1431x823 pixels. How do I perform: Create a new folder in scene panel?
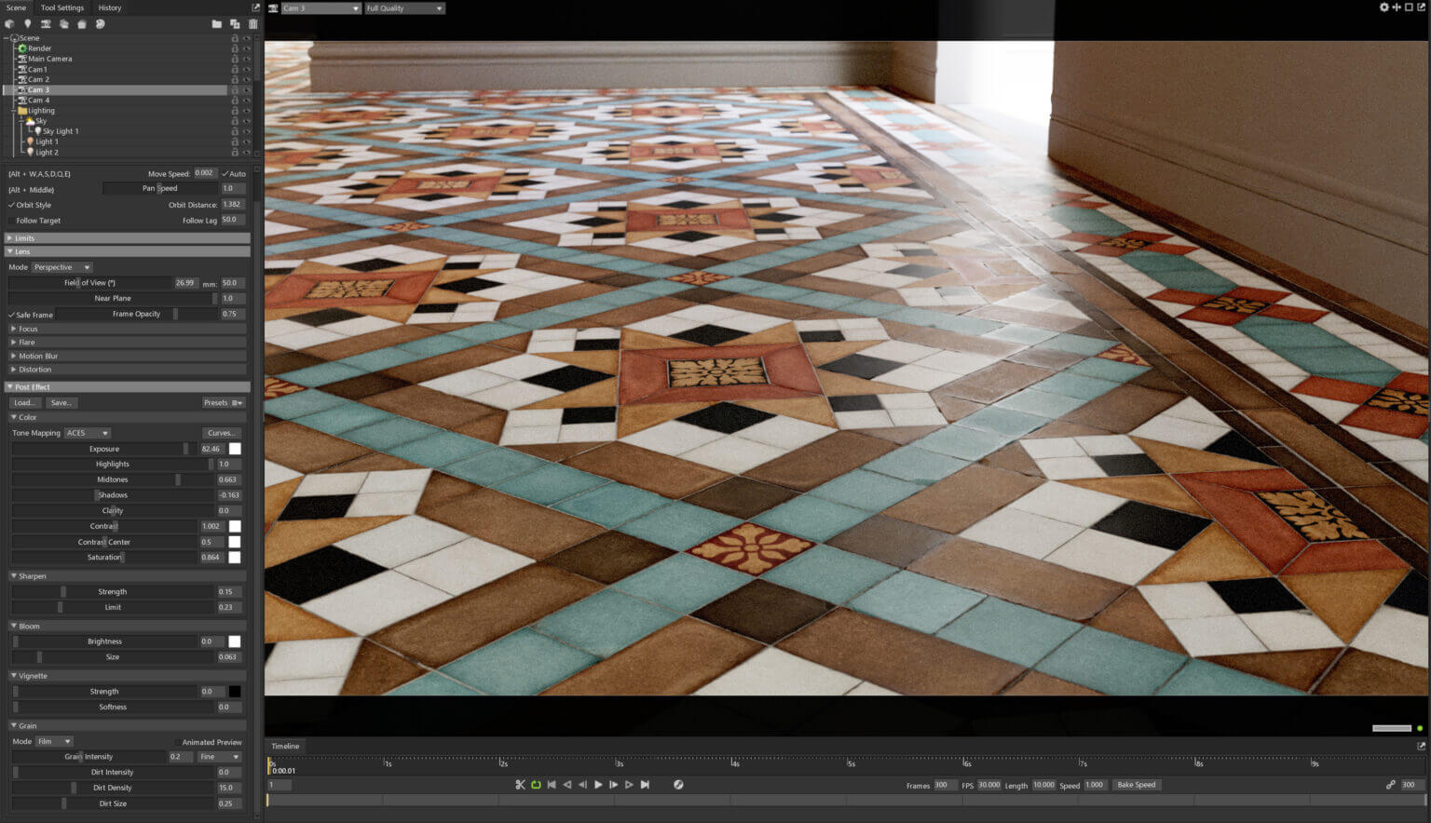(217, 24)
